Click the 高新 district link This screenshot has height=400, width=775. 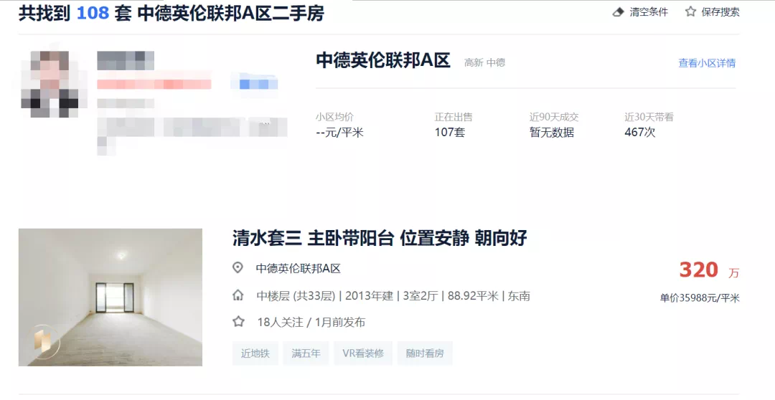click(474, 62)
